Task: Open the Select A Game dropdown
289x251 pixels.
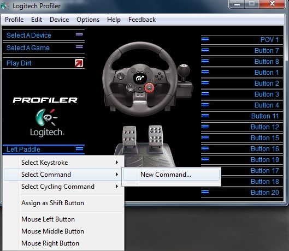Action: coord(44,48)
